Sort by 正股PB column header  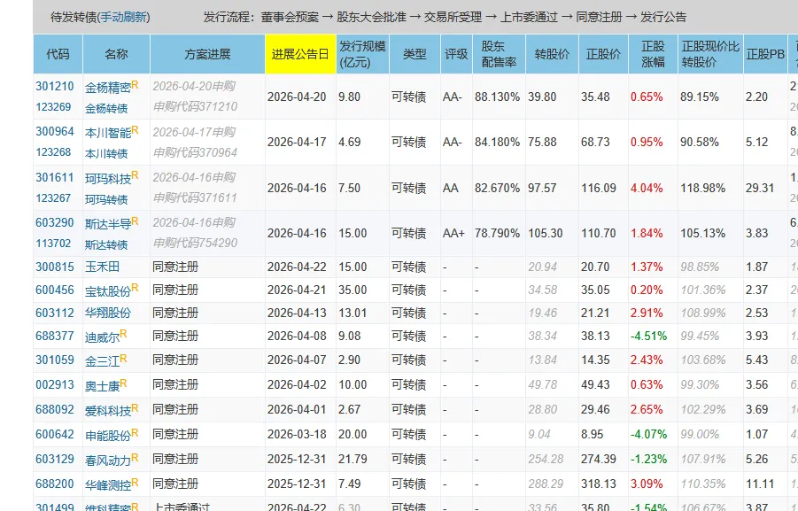(x=765, y=54)
